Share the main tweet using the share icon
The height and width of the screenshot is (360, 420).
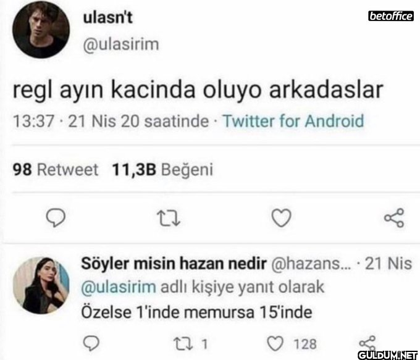pos(393,217)
